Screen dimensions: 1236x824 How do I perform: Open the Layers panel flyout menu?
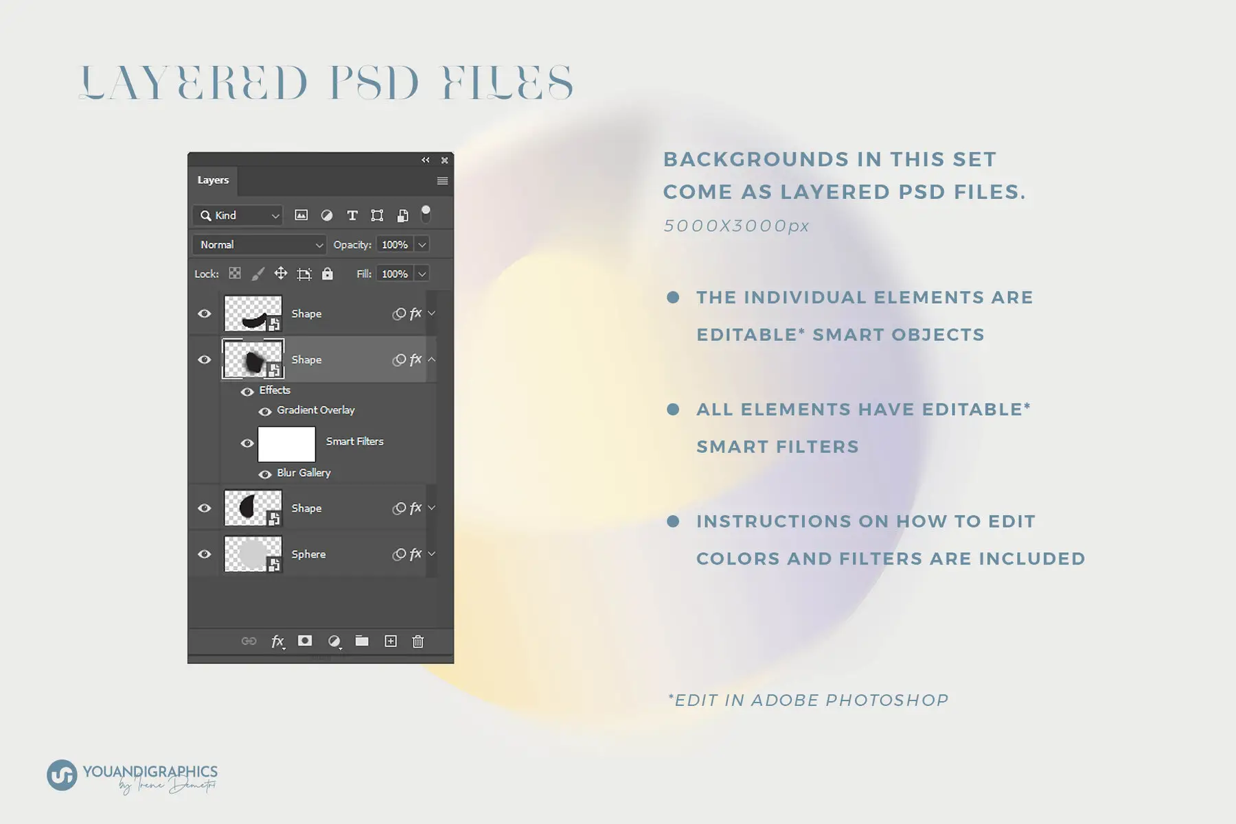[442, 180]
